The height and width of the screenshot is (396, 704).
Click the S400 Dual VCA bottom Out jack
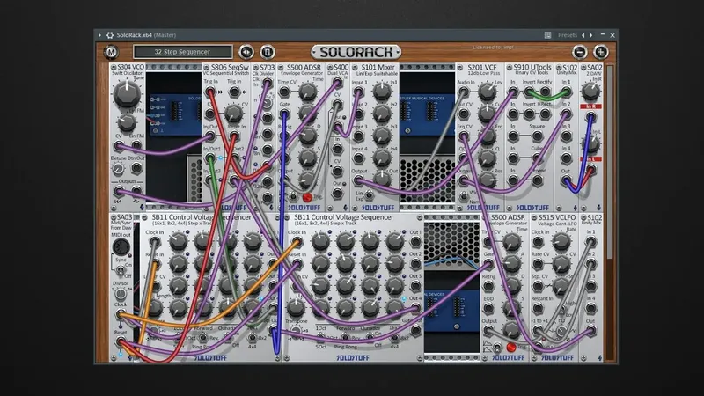coord(337,194)
